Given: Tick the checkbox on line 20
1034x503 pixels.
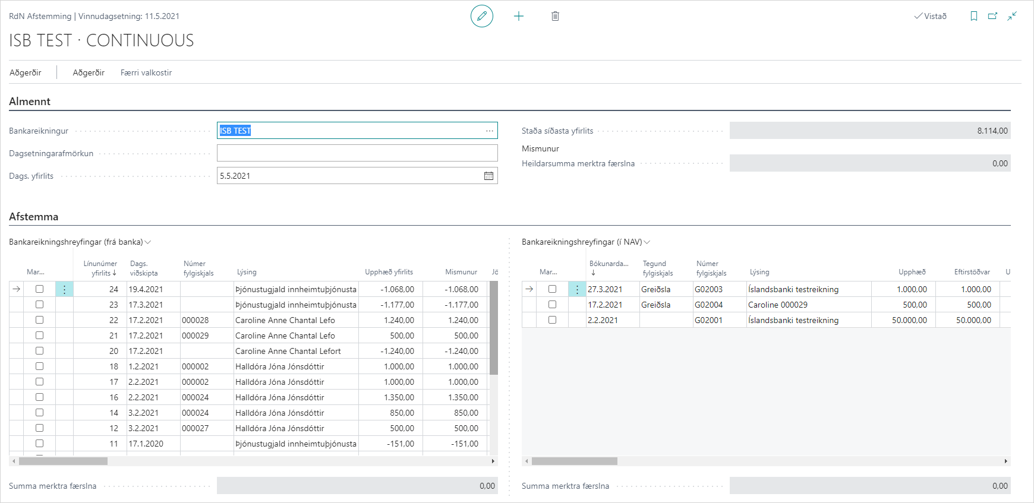Looking at the screenshot, I should (39, 351).
